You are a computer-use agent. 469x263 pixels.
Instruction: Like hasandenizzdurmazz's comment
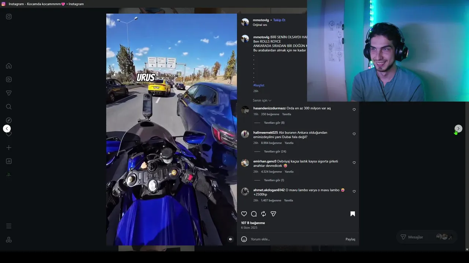354,110
